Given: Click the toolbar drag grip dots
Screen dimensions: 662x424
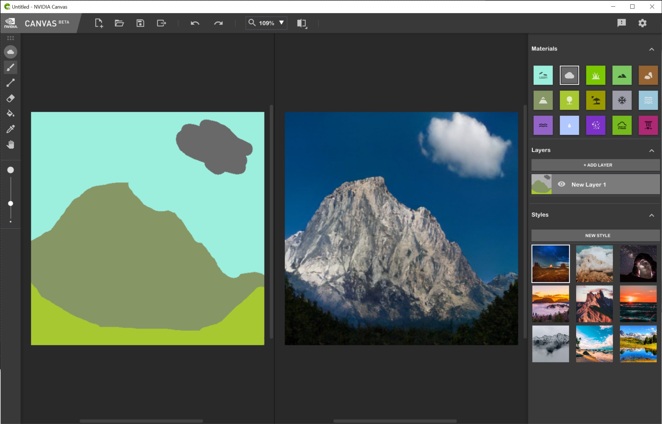Looking at the screenshot, I should [11, 38].
